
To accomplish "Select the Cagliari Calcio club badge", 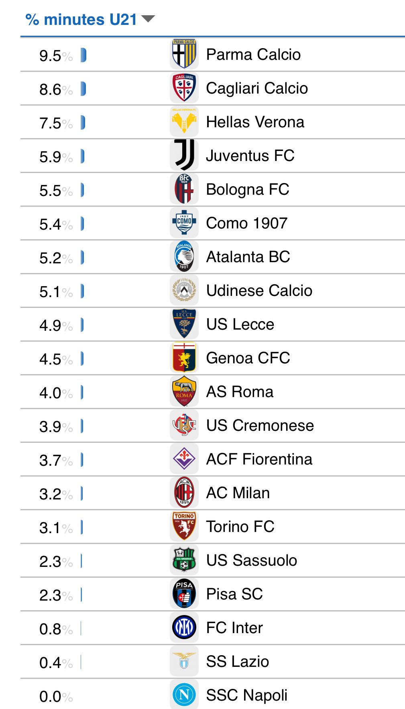I will click(183, 88).
